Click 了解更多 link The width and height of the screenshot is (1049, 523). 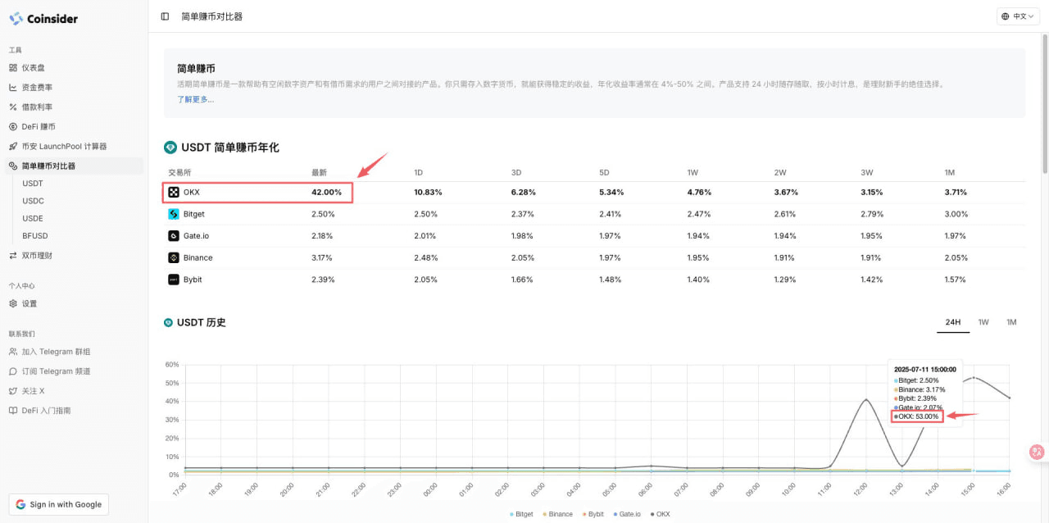(x=195, y=99)
